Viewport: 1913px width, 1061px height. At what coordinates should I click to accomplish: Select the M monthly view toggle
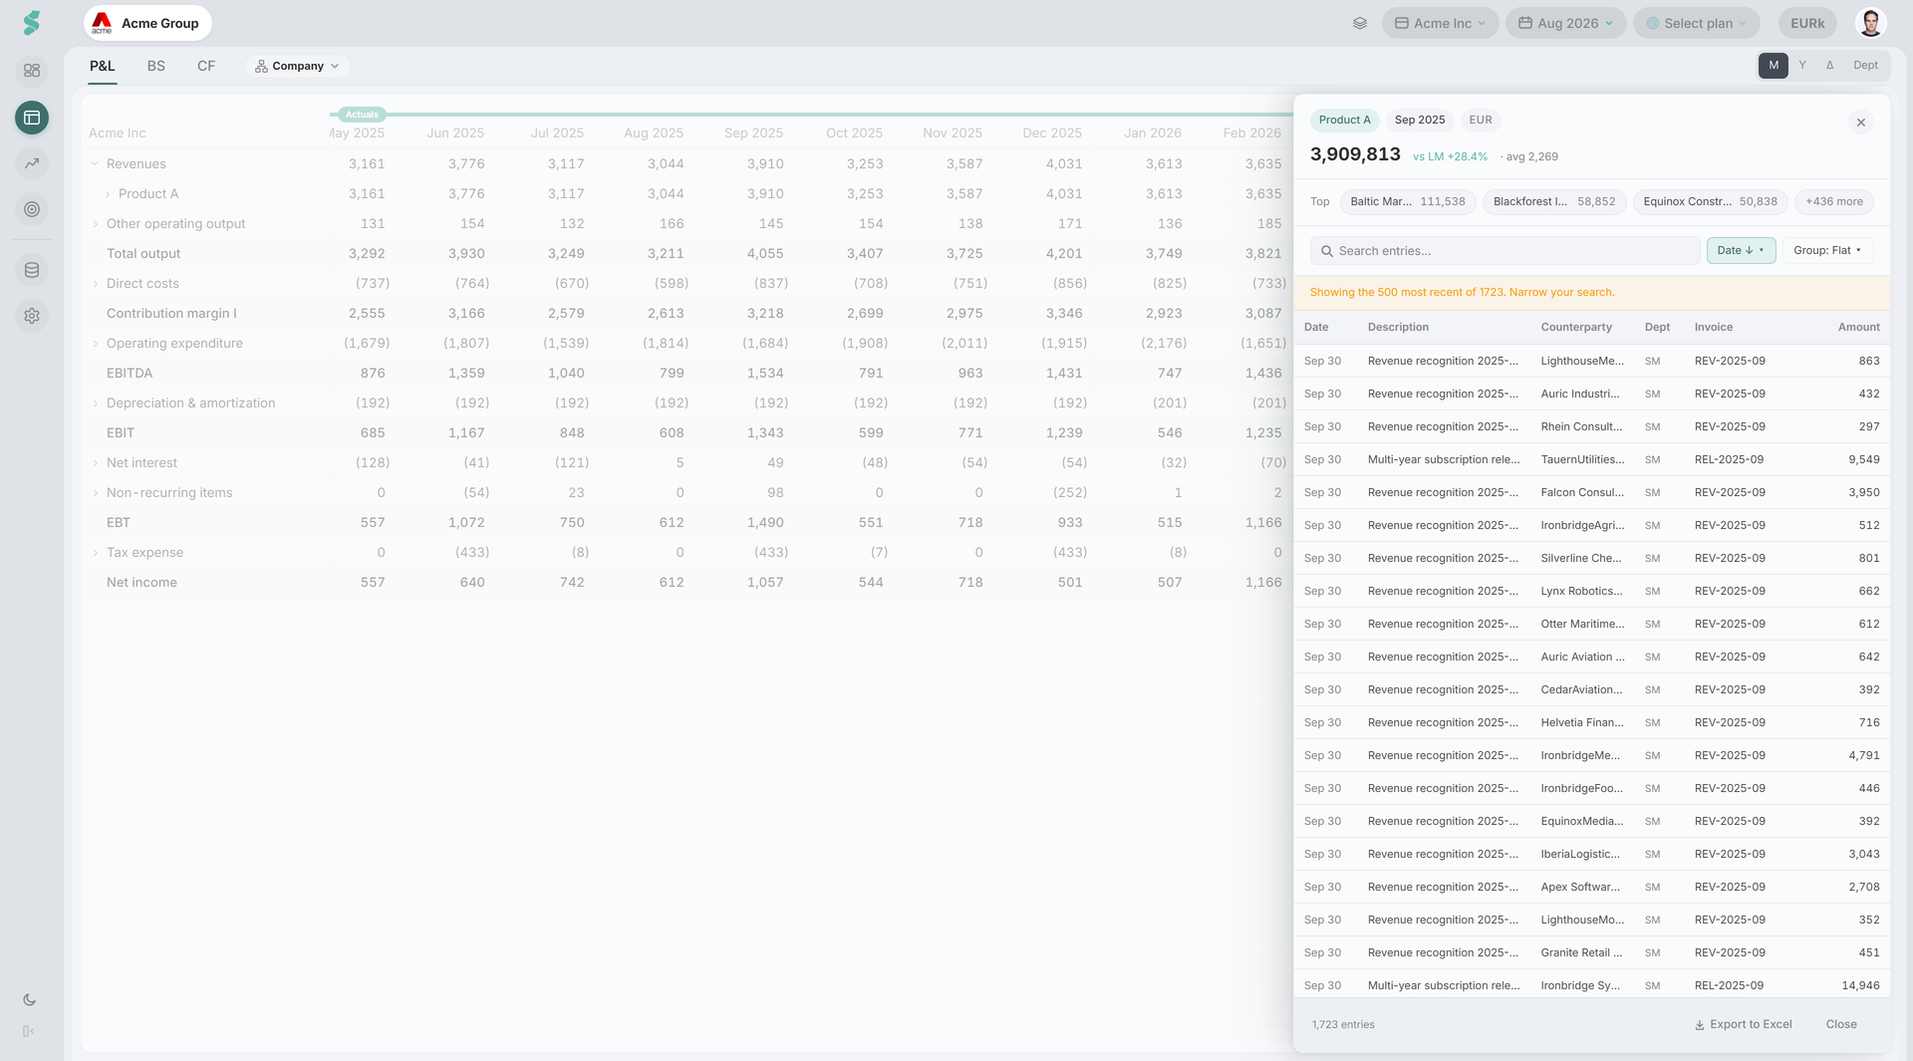1773,66
